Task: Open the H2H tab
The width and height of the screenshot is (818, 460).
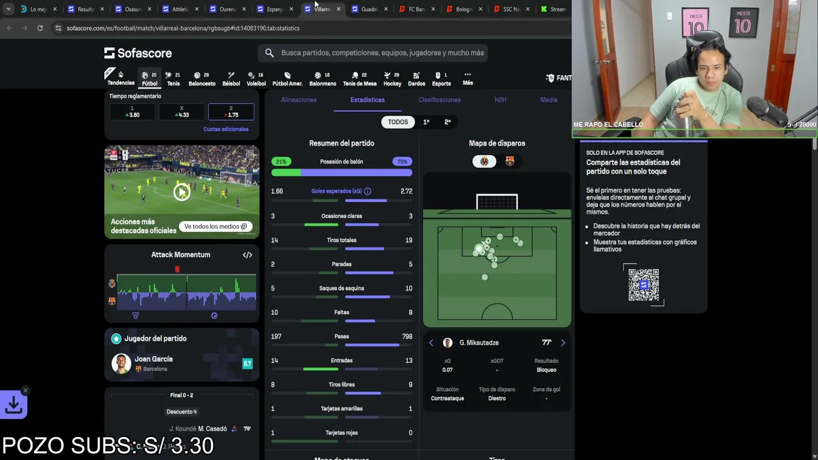Action: point(500,100)
